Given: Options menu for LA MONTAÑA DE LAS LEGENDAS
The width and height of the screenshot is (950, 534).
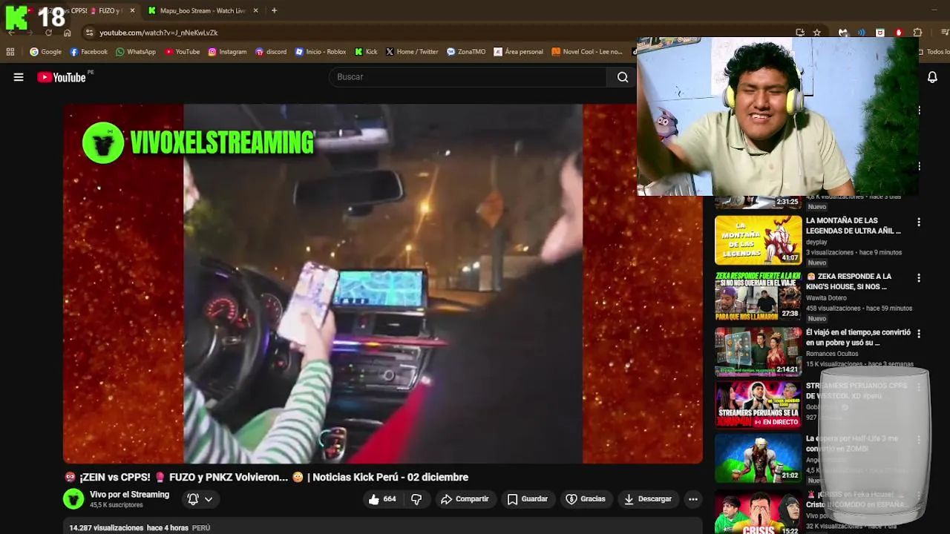Looking at the screenshot, I should [x=919, y=222].
